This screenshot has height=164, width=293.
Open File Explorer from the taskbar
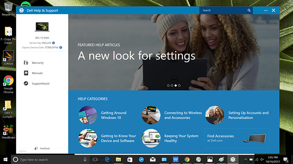pyautogui.click(x=118, y=160)
